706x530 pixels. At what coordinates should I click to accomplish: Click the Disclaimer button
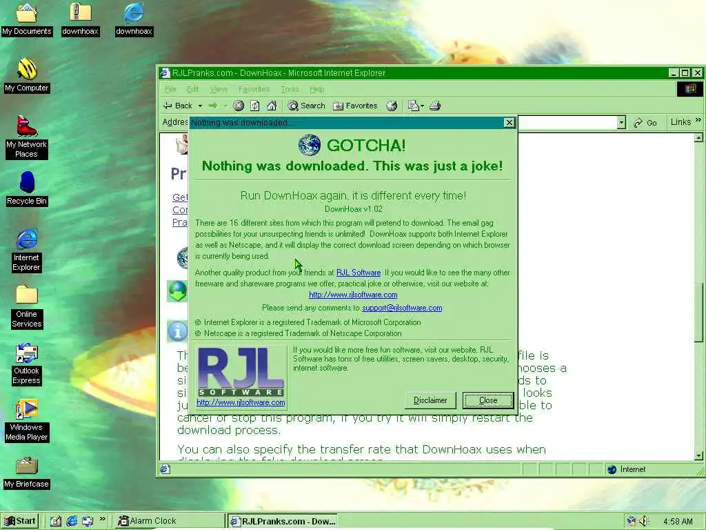430,400
